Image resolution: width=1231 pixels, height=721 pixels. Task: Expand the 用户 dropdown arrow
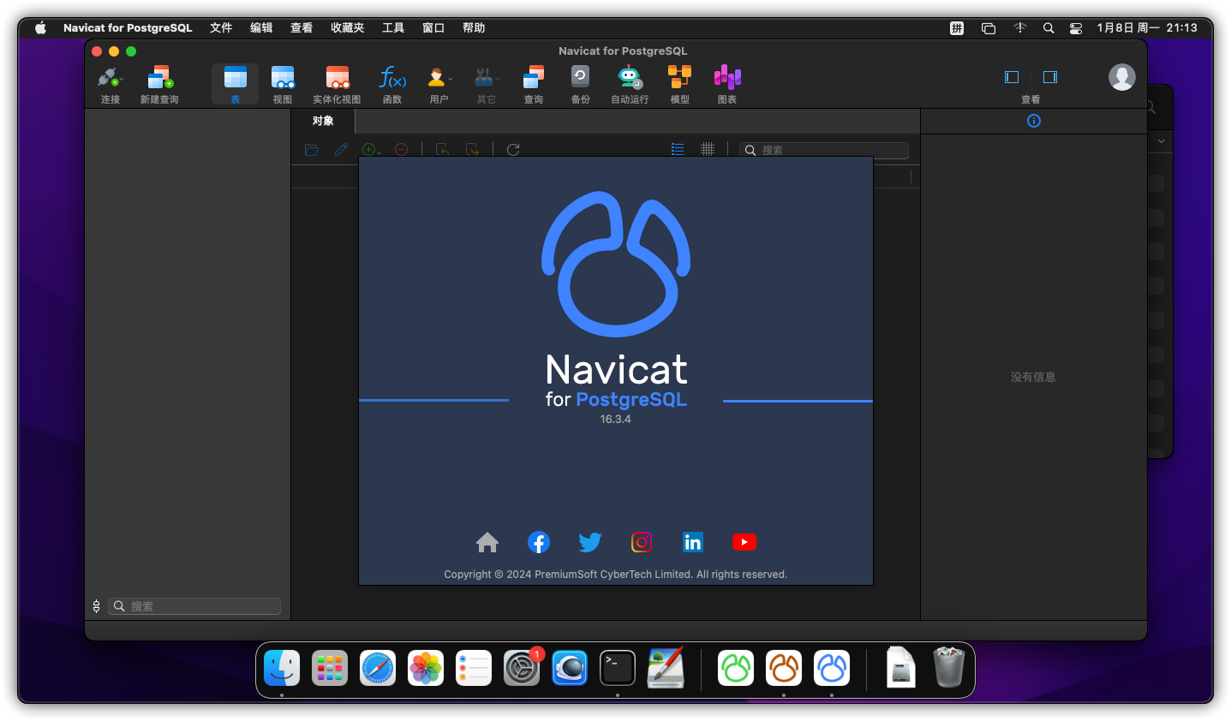(x=451, y=80)
